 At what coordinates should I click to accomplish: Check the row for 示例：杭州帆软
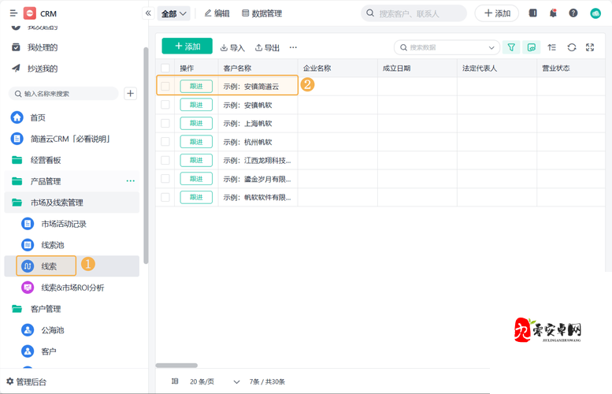coord(165,141)
